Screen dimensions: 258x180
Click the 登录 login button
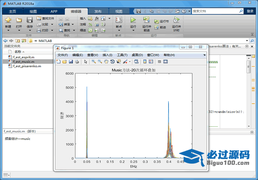point(250,11)
